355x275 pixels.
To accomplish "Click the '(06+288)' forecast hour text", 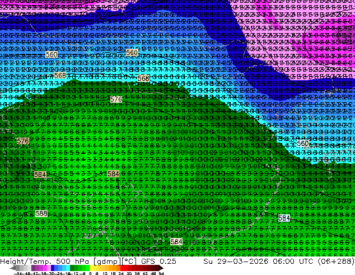I will point(336,261).
